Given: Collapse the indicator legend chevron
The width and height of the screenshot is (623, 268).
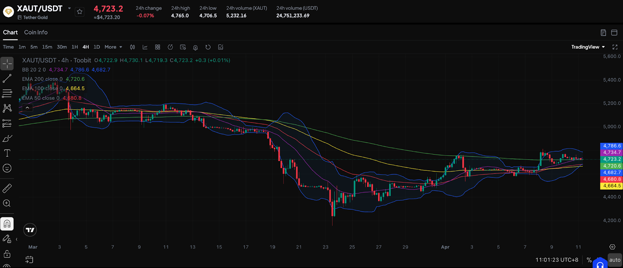Looking at the screenshot, I should pyautogui.click(x=27, y=108).
